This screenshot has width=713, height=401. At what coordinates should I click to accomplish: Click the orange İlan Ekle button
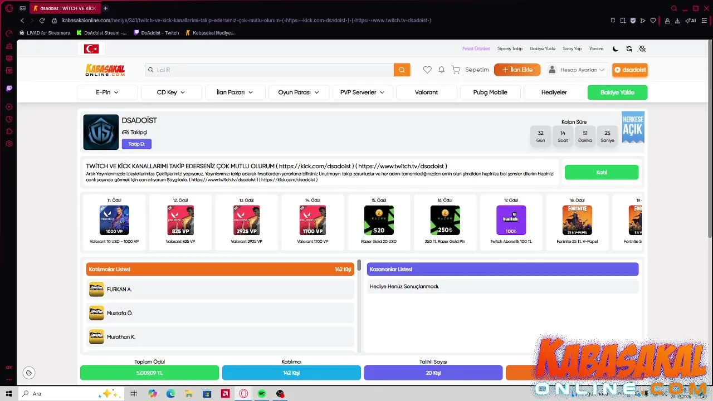517,70
